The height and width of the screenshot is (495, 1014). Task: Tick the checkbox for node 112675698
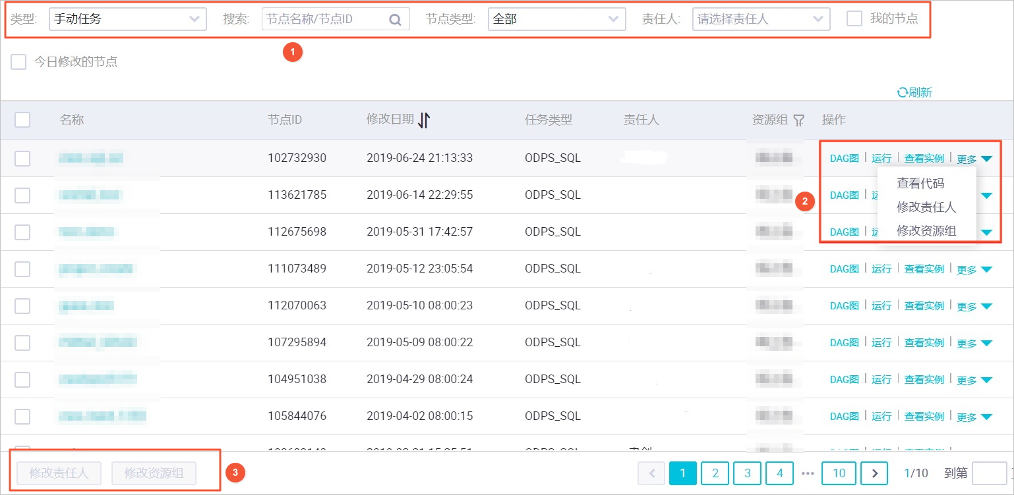(x=22, y=232)
